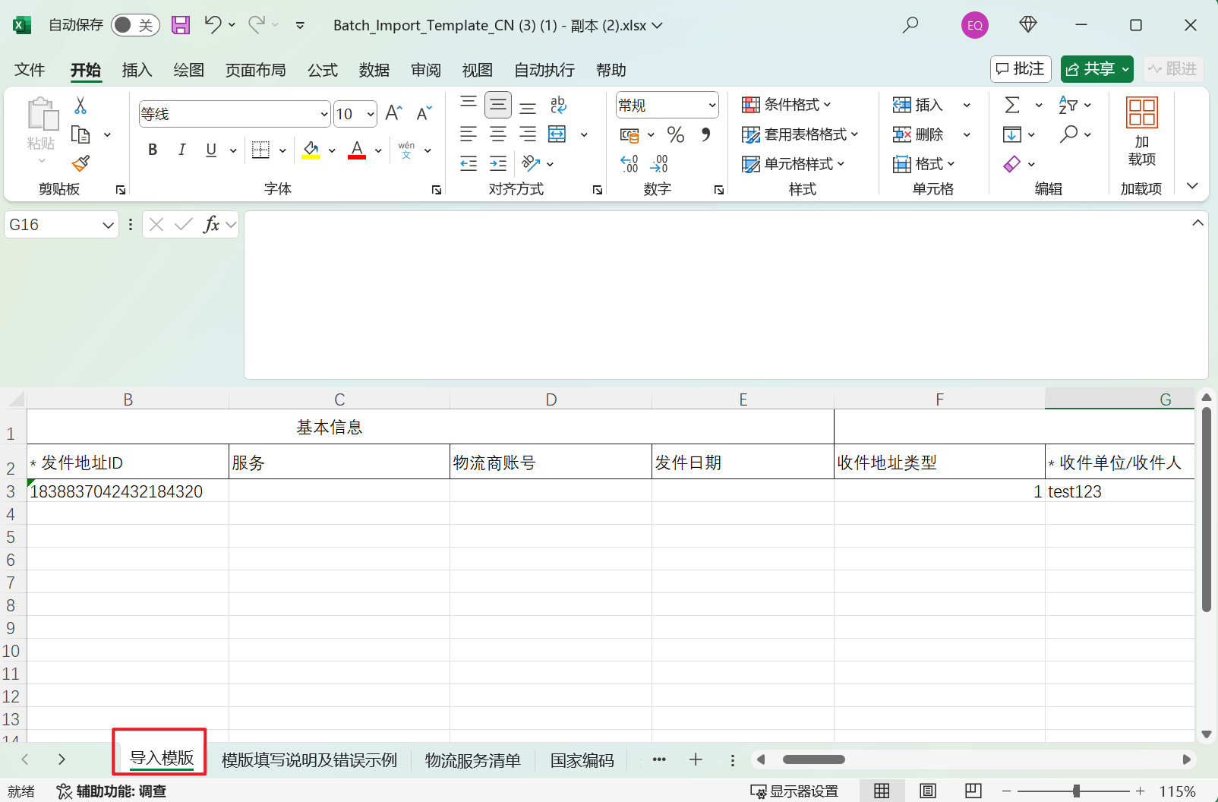Click the Save icon in title bar
This screenshot has height=802, width=1218.
(x=181, y=25)
